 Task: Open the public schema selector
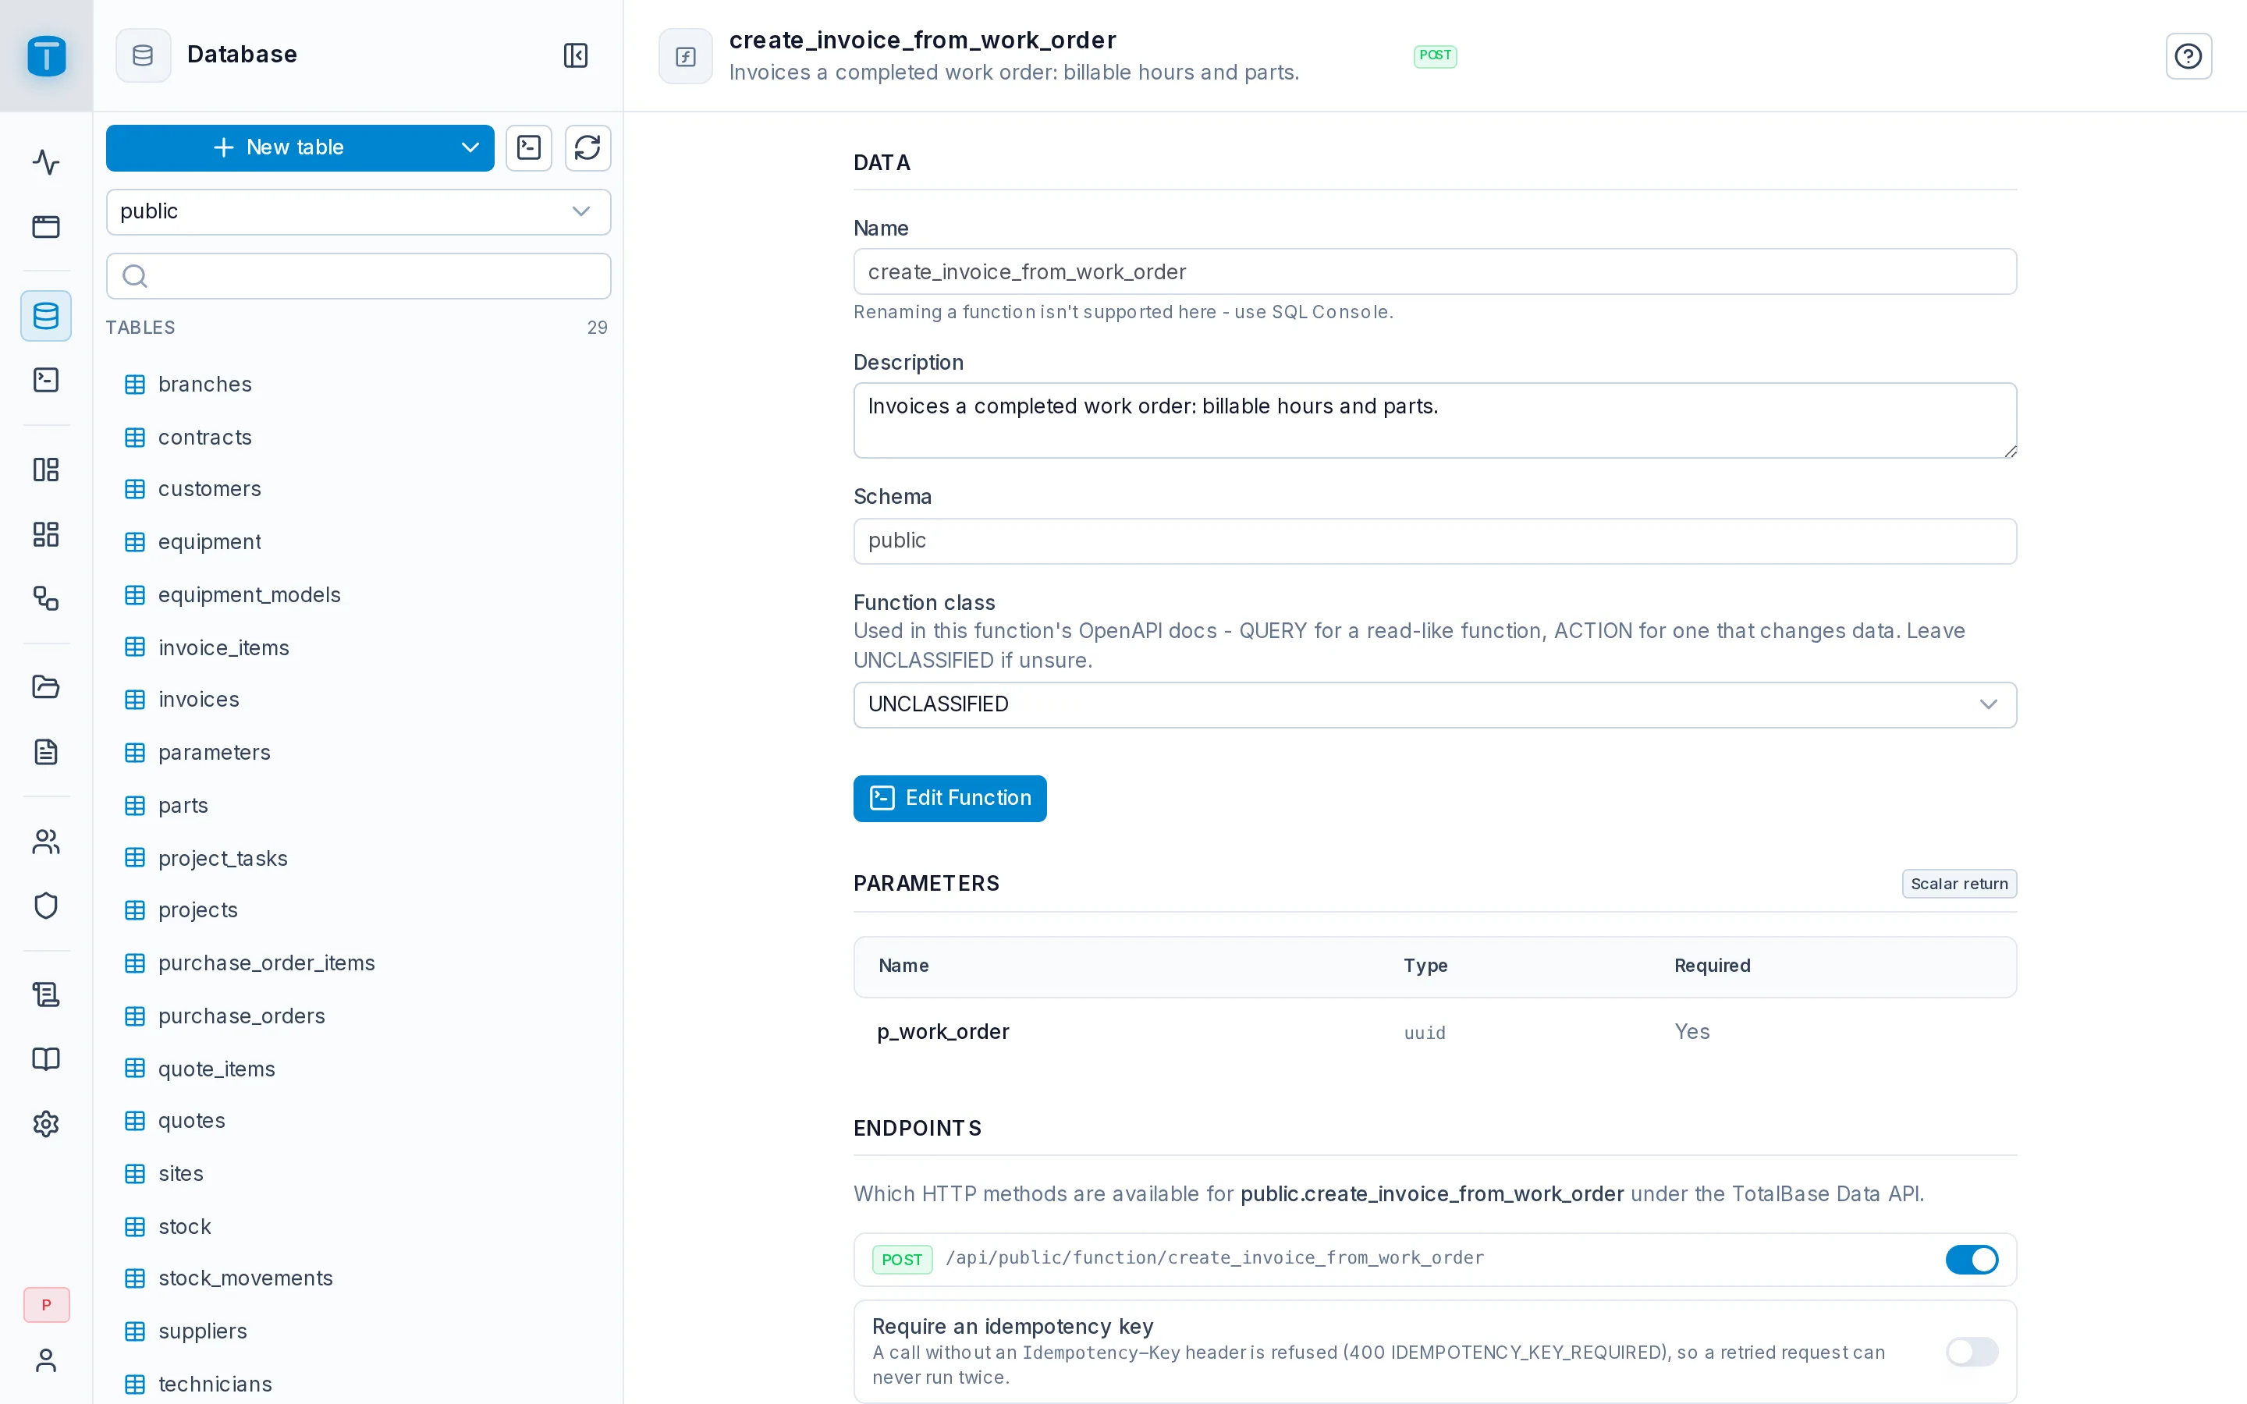click(358, 211)
